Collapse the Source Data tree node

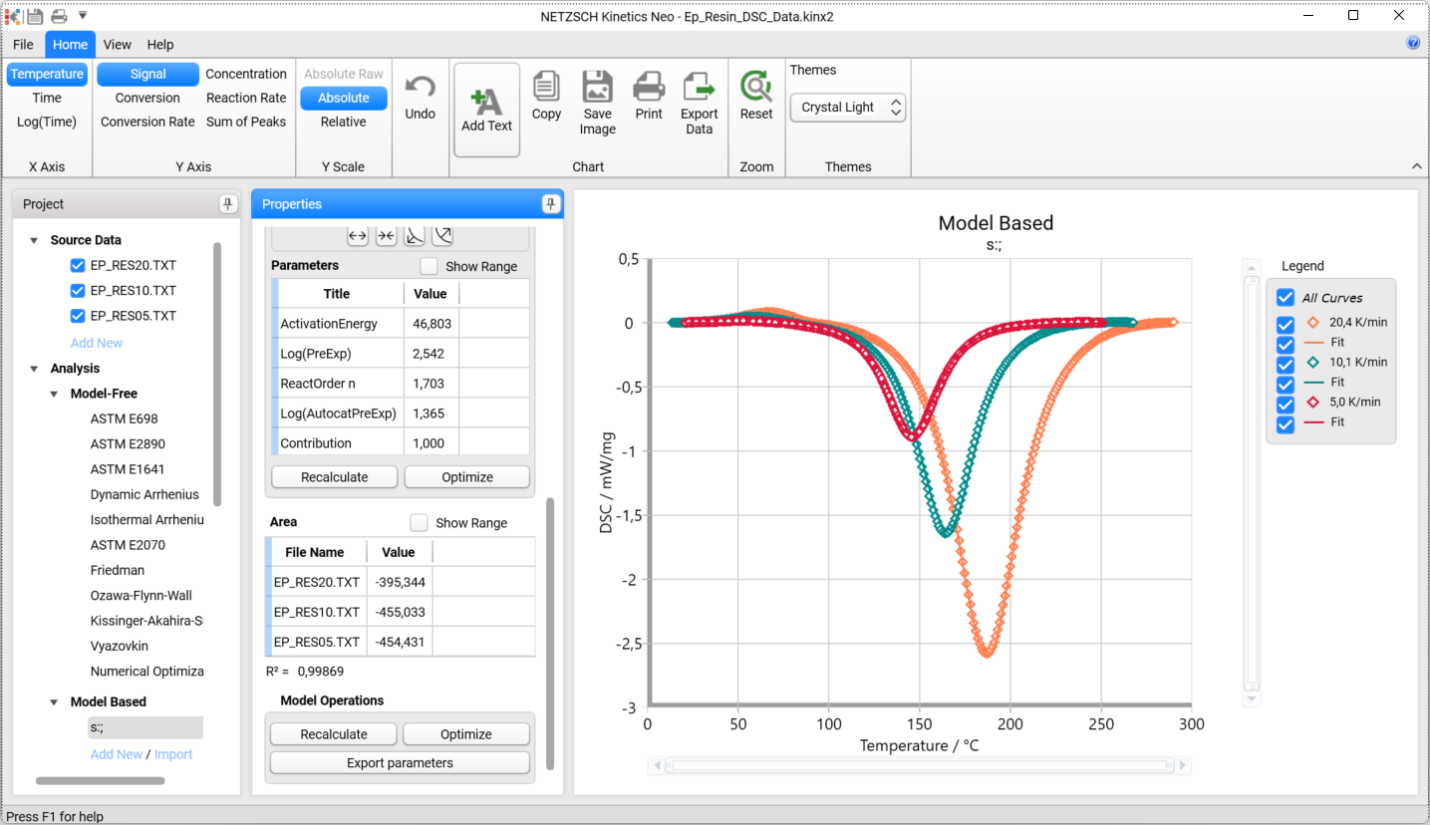pyautogui.click(x=34, y=240)
